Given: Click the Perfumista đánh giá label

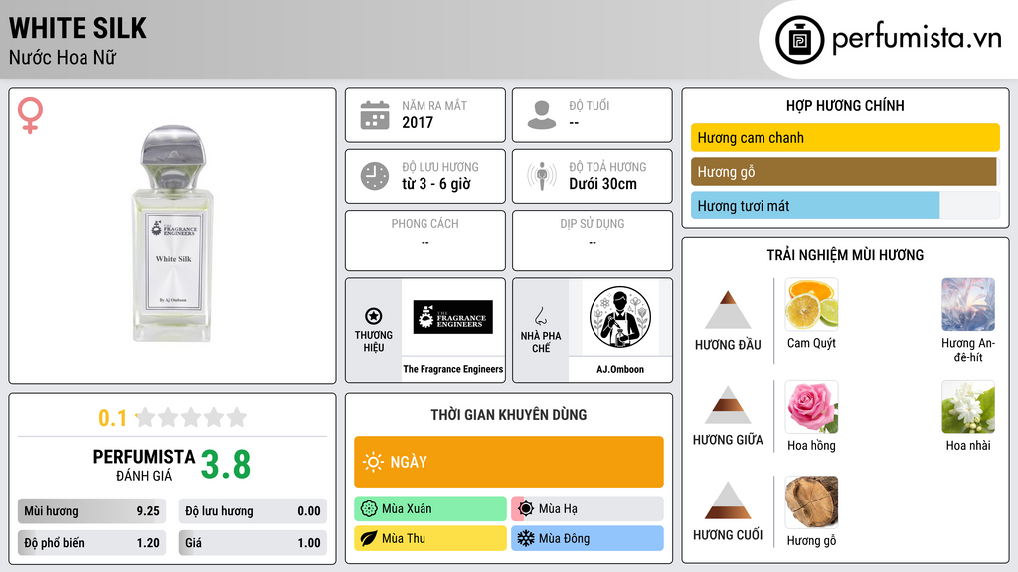Looking at the screenshot, I should click(144, 466).
